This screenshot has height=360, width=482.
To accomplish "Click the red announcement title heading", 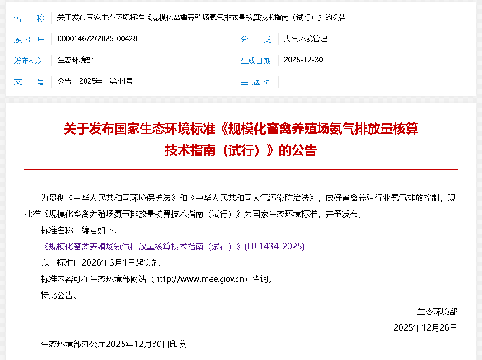I will (x=241, y=140).
